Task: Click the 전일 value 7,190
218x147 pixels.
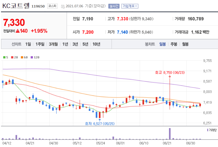Action: click(88, 19)
